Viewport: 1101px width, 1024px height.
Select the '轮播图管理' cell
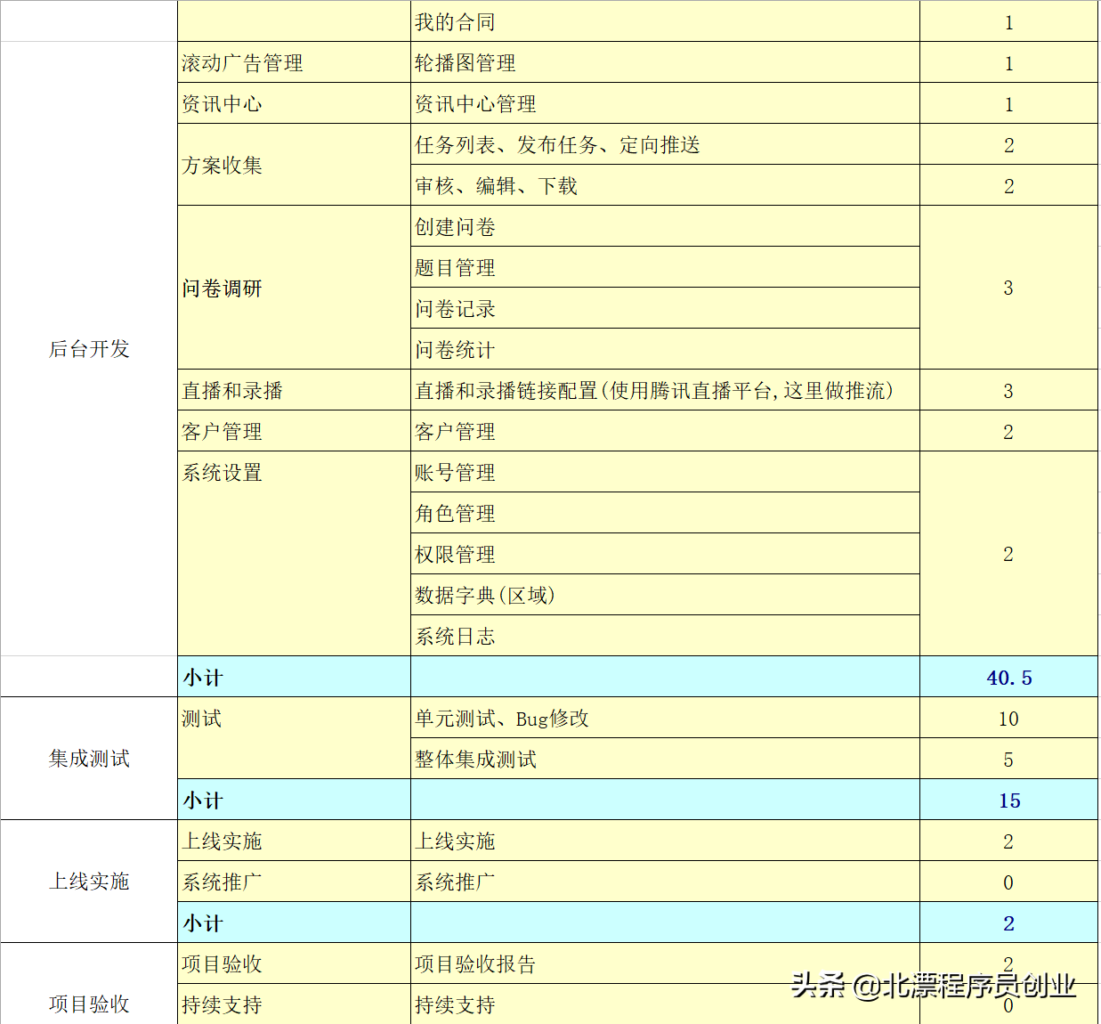[665, 62]
